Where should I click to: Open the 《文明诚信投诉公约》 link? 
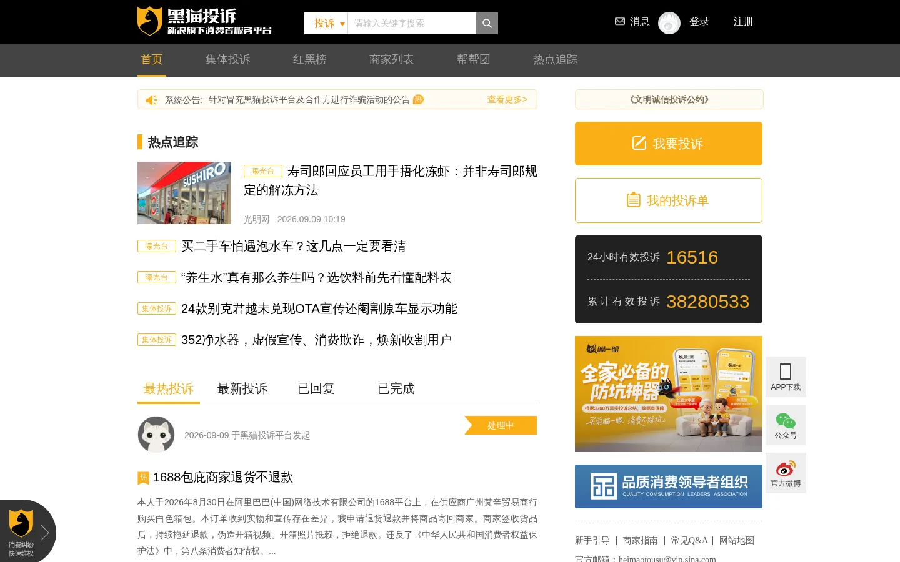coord(669,99)
